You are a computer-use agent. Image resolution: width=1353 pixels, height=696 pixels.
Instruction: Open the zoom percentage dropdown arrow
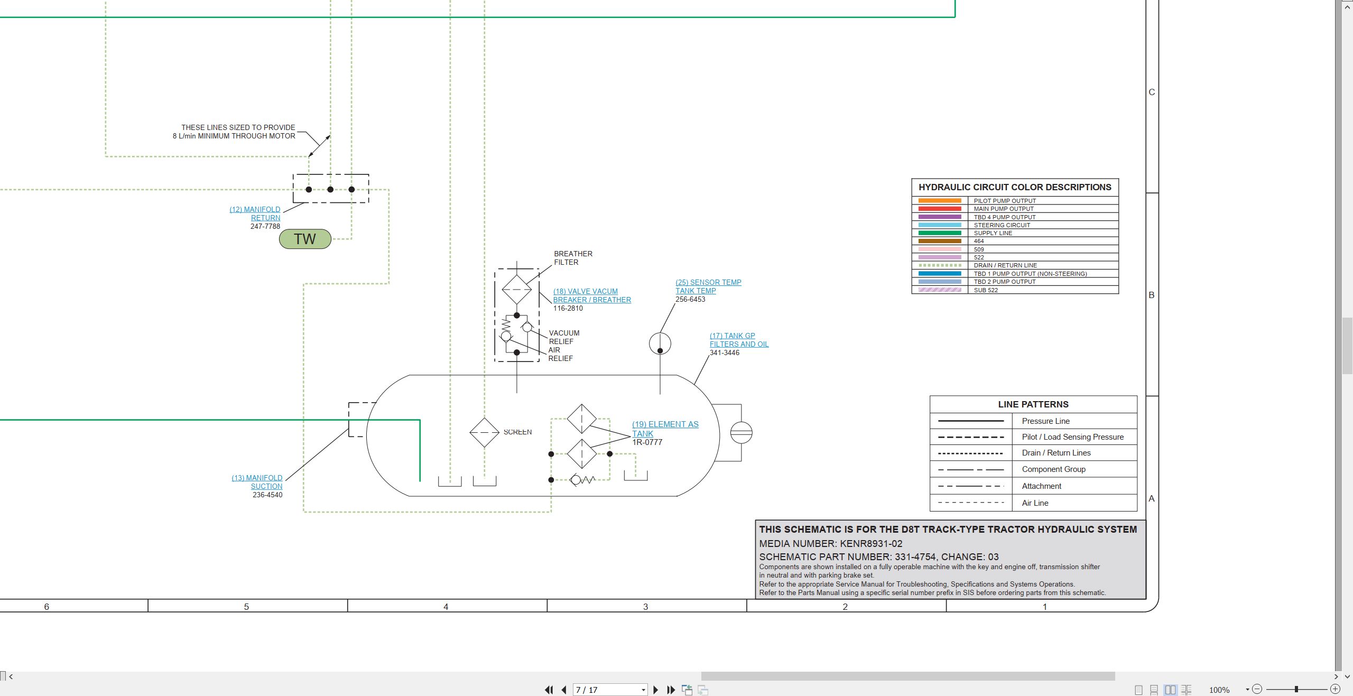pos(1247,689)
